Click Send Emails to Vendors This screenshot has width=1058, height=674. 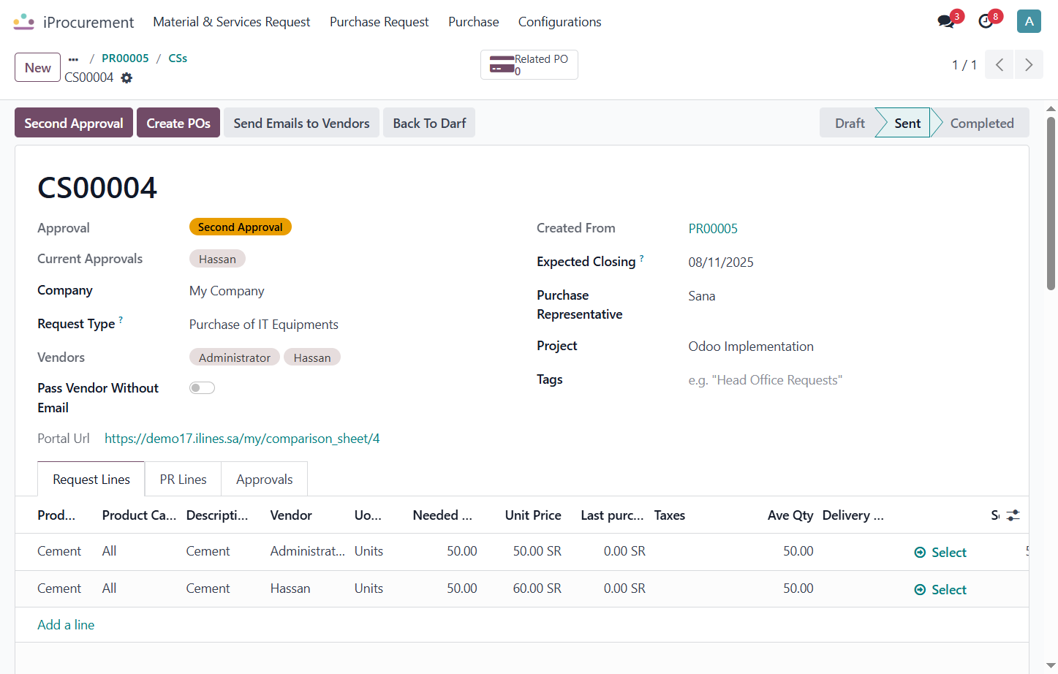(x=301, y=123)
